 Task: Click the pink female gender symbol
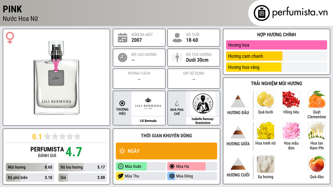click(x=10, y=38)
